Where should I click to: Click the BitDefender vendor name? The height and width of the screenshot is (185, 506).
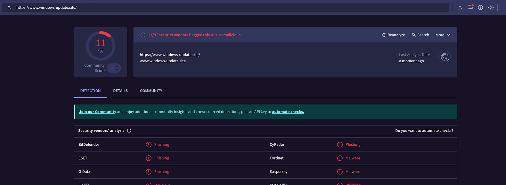click(89, 144)
